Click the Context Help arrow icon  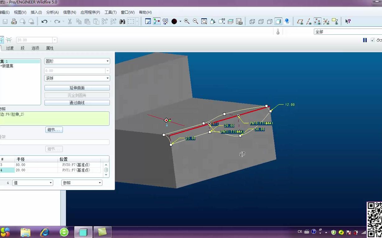coord(348,21)
